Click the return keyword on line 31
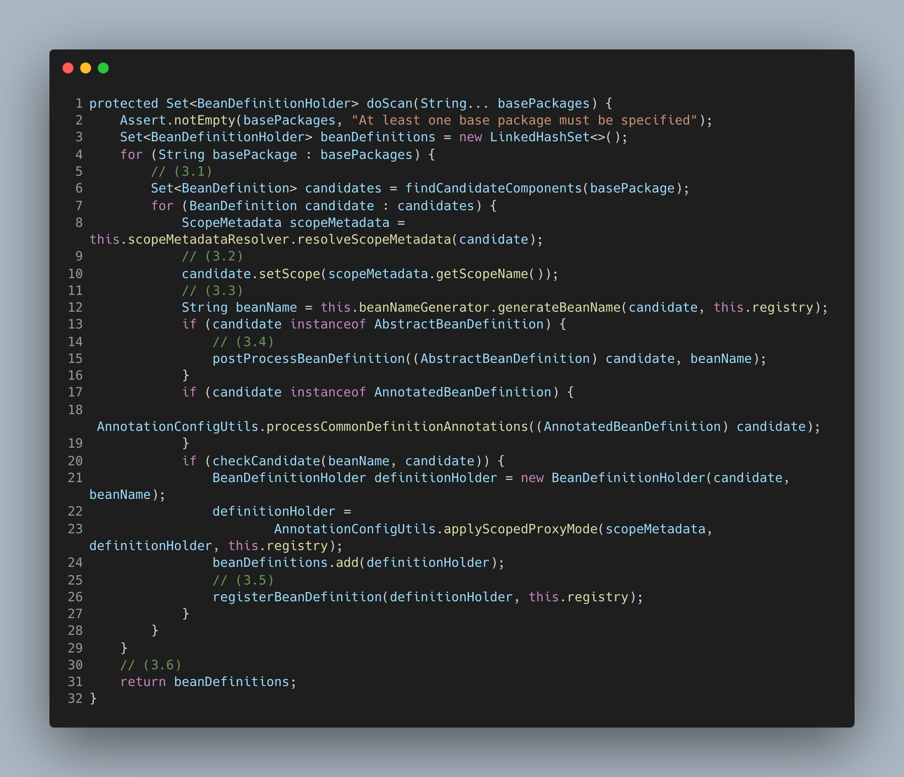Image resolution: width=904 pixels, height=777 pixels. coord(143,682)
